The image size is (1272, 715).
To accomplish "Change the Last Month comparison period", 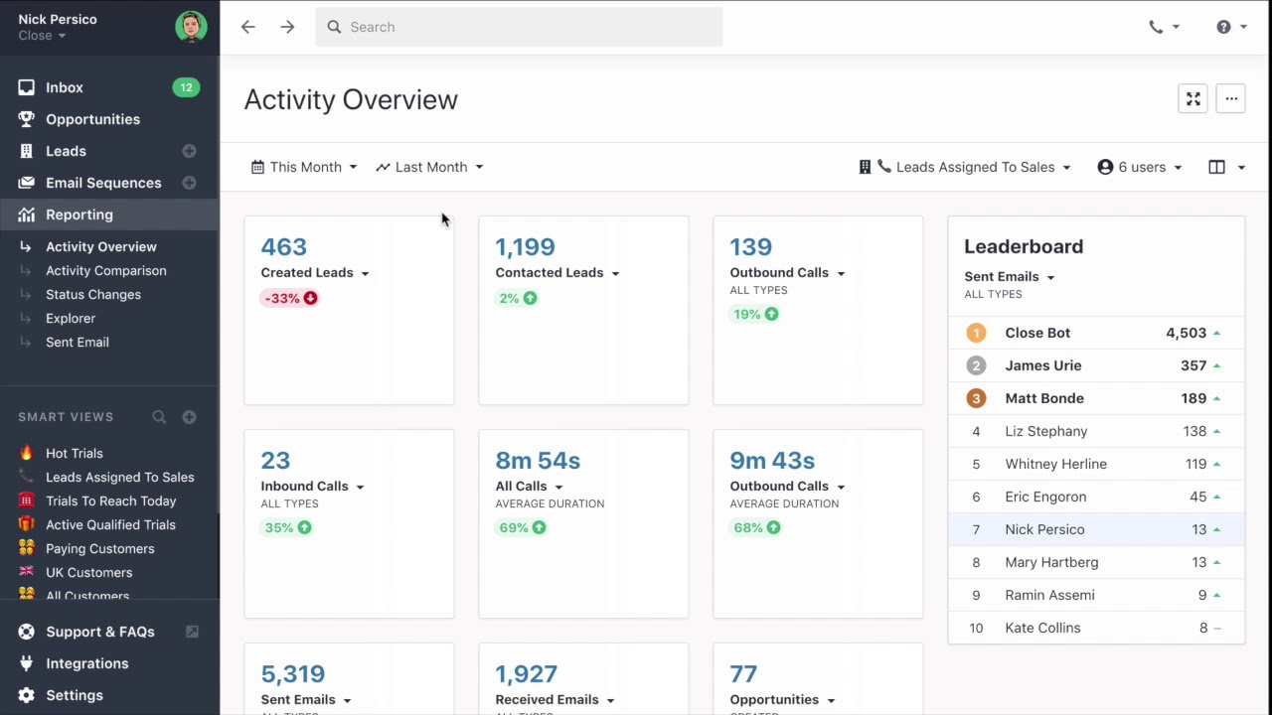I will [x=429, y=167].
